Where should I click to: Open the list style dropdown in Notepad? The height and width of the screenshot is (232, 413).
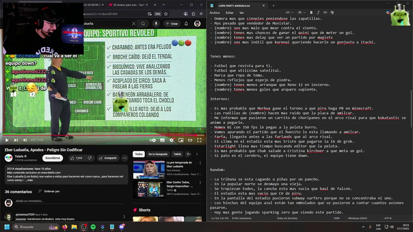pyautogui.click(x=301, y=13)
